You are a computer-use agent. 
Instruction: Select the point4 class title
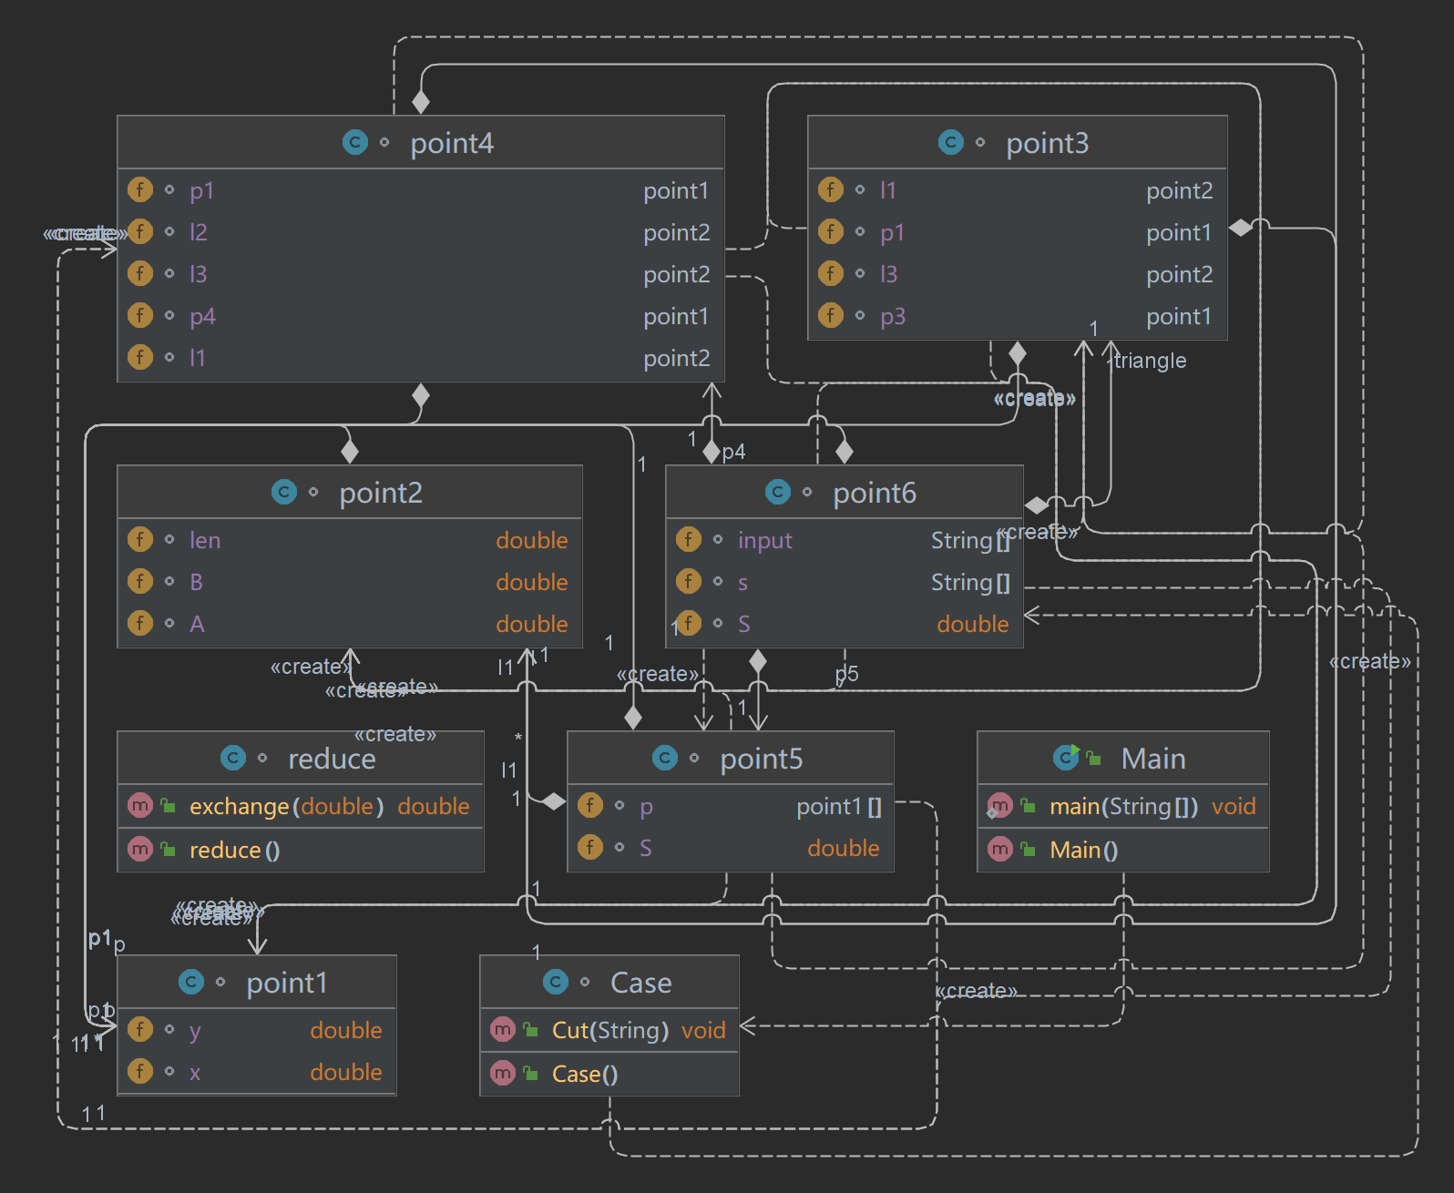point(452,143)
